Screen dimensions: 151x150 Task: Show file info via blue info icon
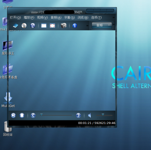coord(75,26)
